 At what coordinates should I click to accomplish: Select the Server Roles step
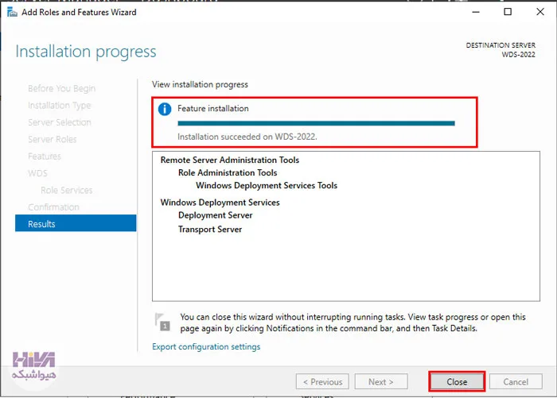tap(53, 139)
